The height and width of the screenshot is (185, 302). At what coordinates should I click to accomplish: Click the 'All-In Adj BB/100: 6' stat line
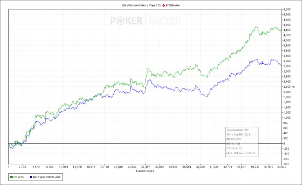coord(238,135)
